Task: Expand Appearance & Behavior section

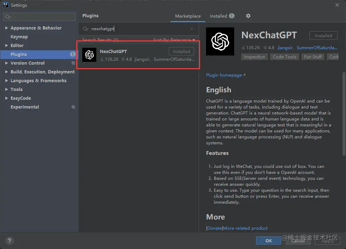Action: point(6,28)
